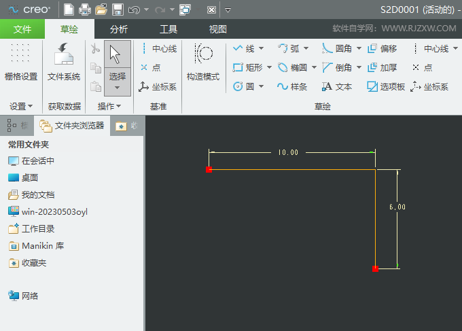Click the Cut scissors icon
The height and width of the screenshot is (331, 462).
(x=95, y=49)
